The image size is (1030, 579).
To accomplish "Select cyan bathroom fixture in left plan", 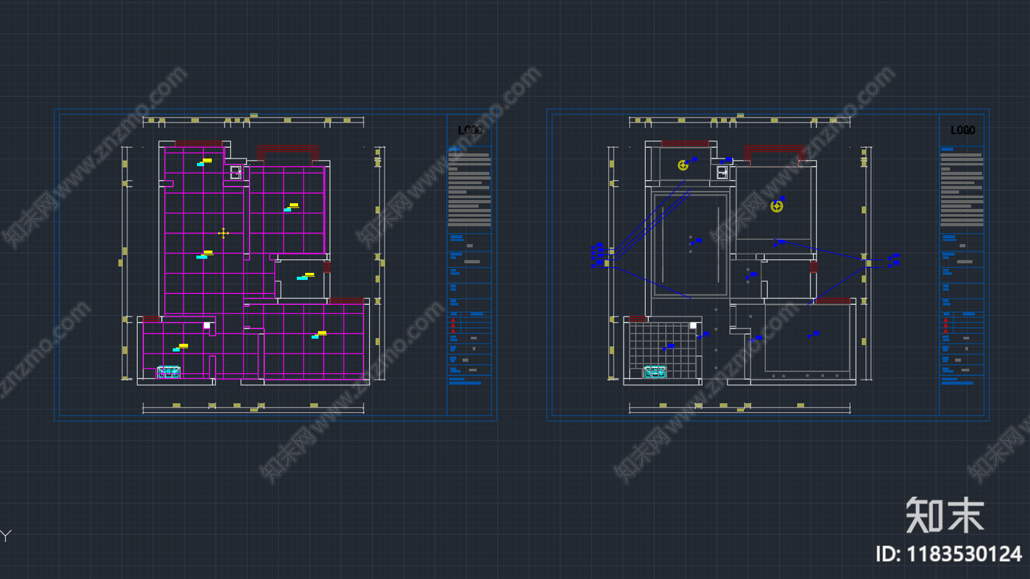I will (x=169, y=372).
